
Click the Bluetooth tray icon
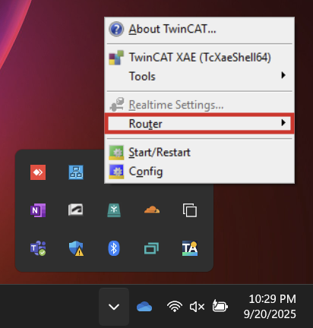114,248
